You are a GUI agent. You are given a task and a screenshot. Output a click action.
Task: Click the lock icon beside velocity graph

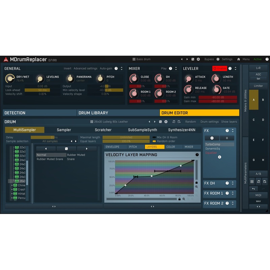point(196,182)
